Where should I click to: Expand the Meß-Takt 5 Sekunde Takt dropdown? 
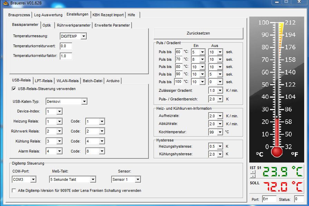(93, 179)
